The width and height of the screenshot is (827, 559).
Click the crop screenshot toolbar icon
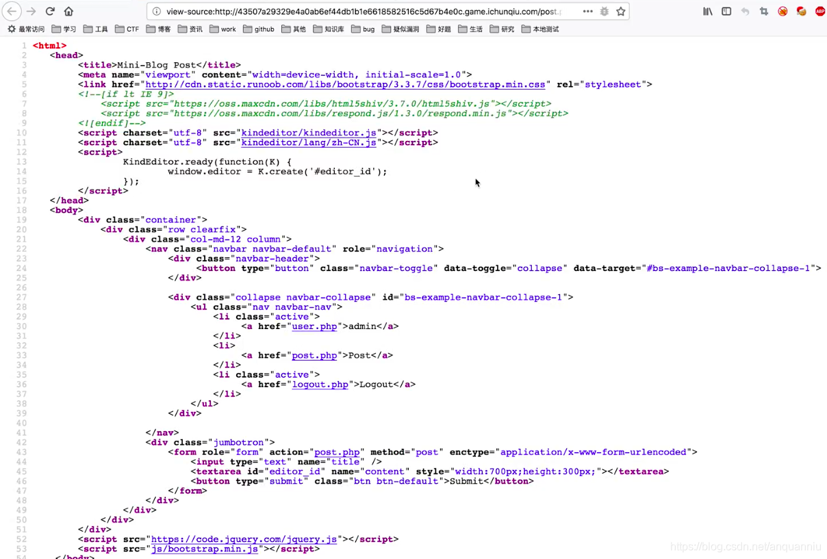pos(764,11)
